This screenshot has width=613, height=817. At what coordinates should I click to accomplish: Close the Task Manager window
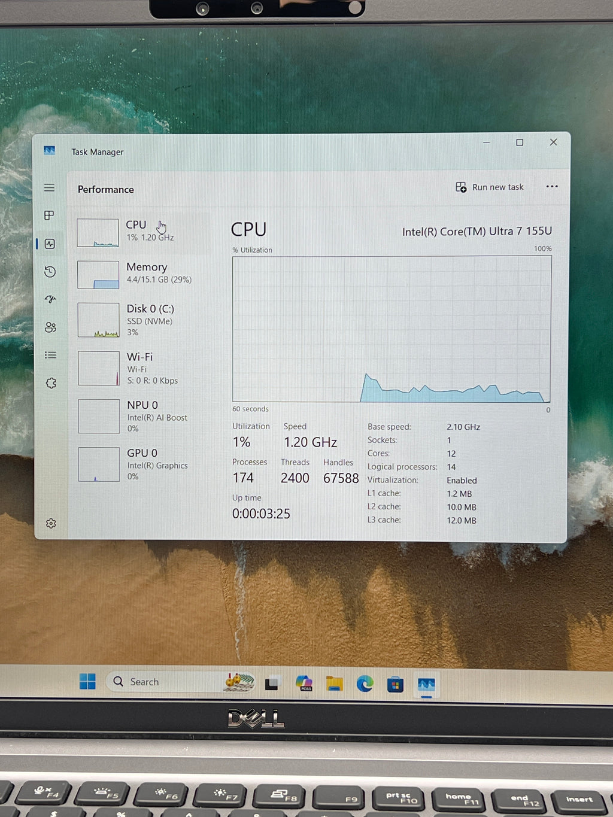(553, 142)
